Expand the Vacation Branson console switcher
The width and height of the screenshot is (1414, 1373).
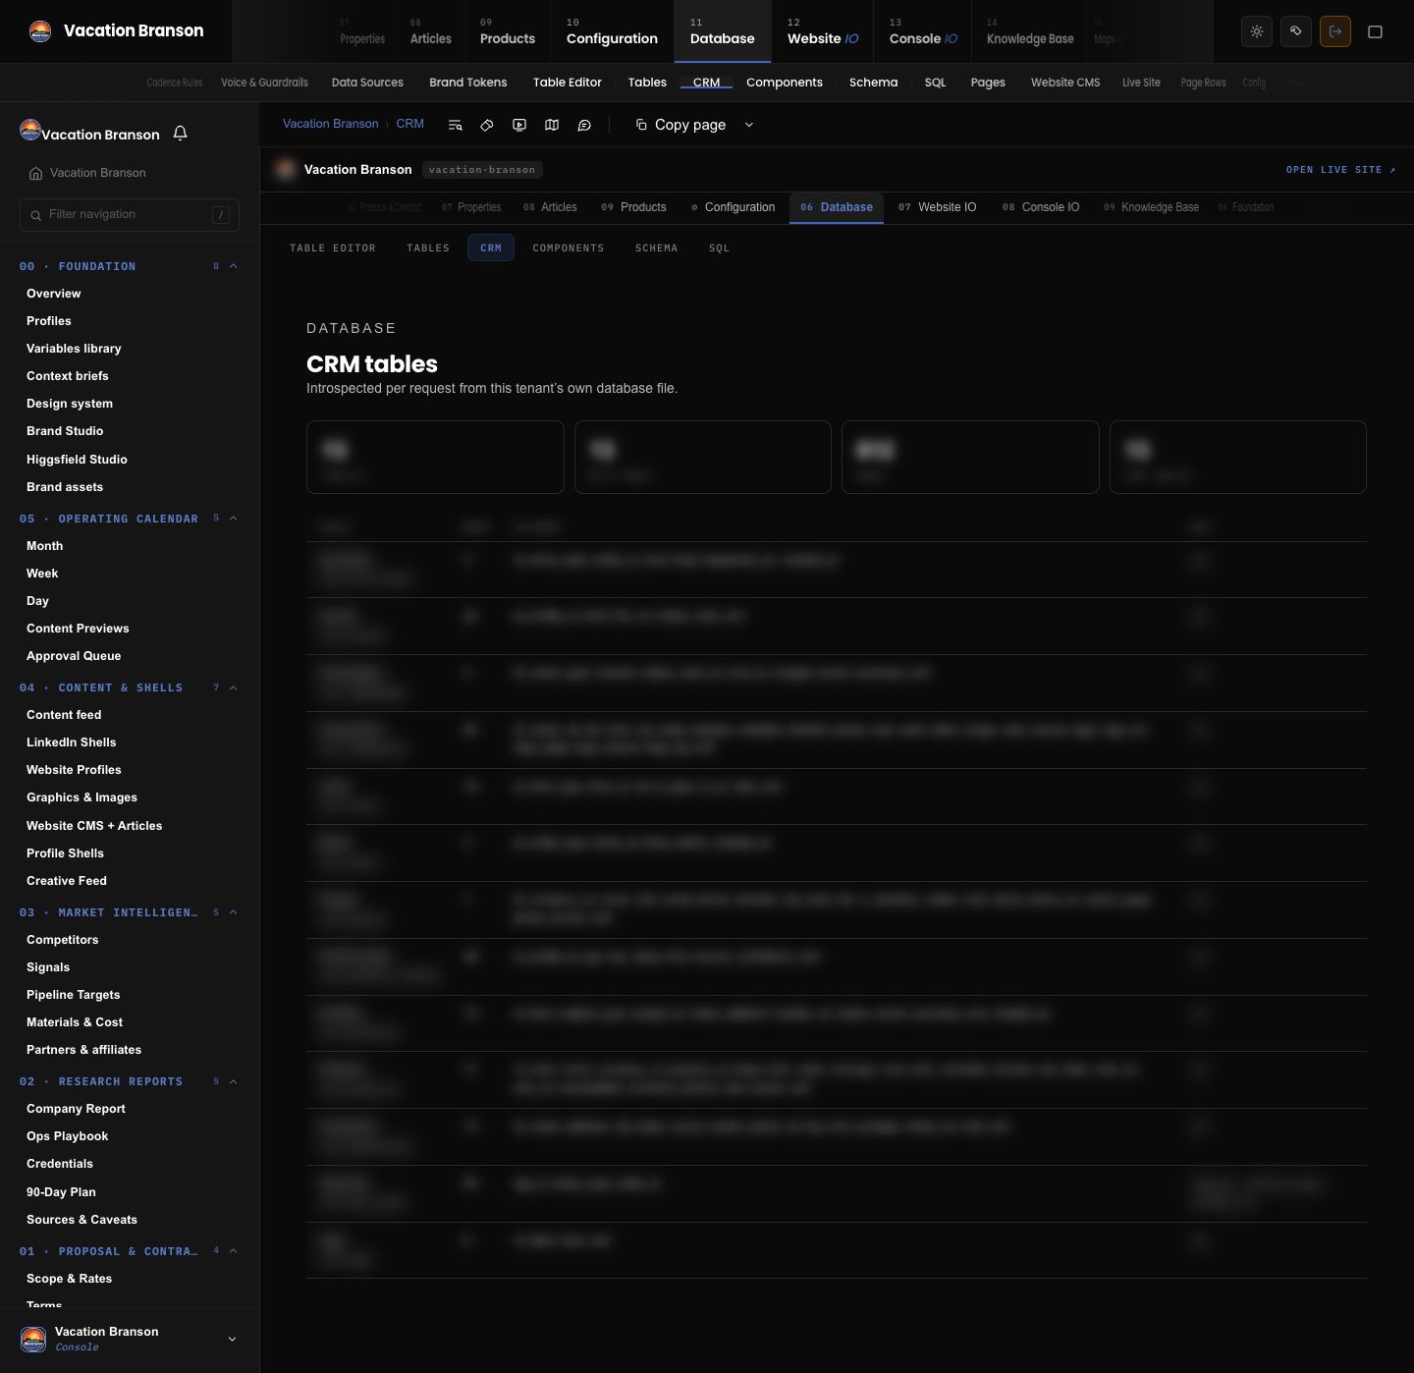coord(232,1339)
